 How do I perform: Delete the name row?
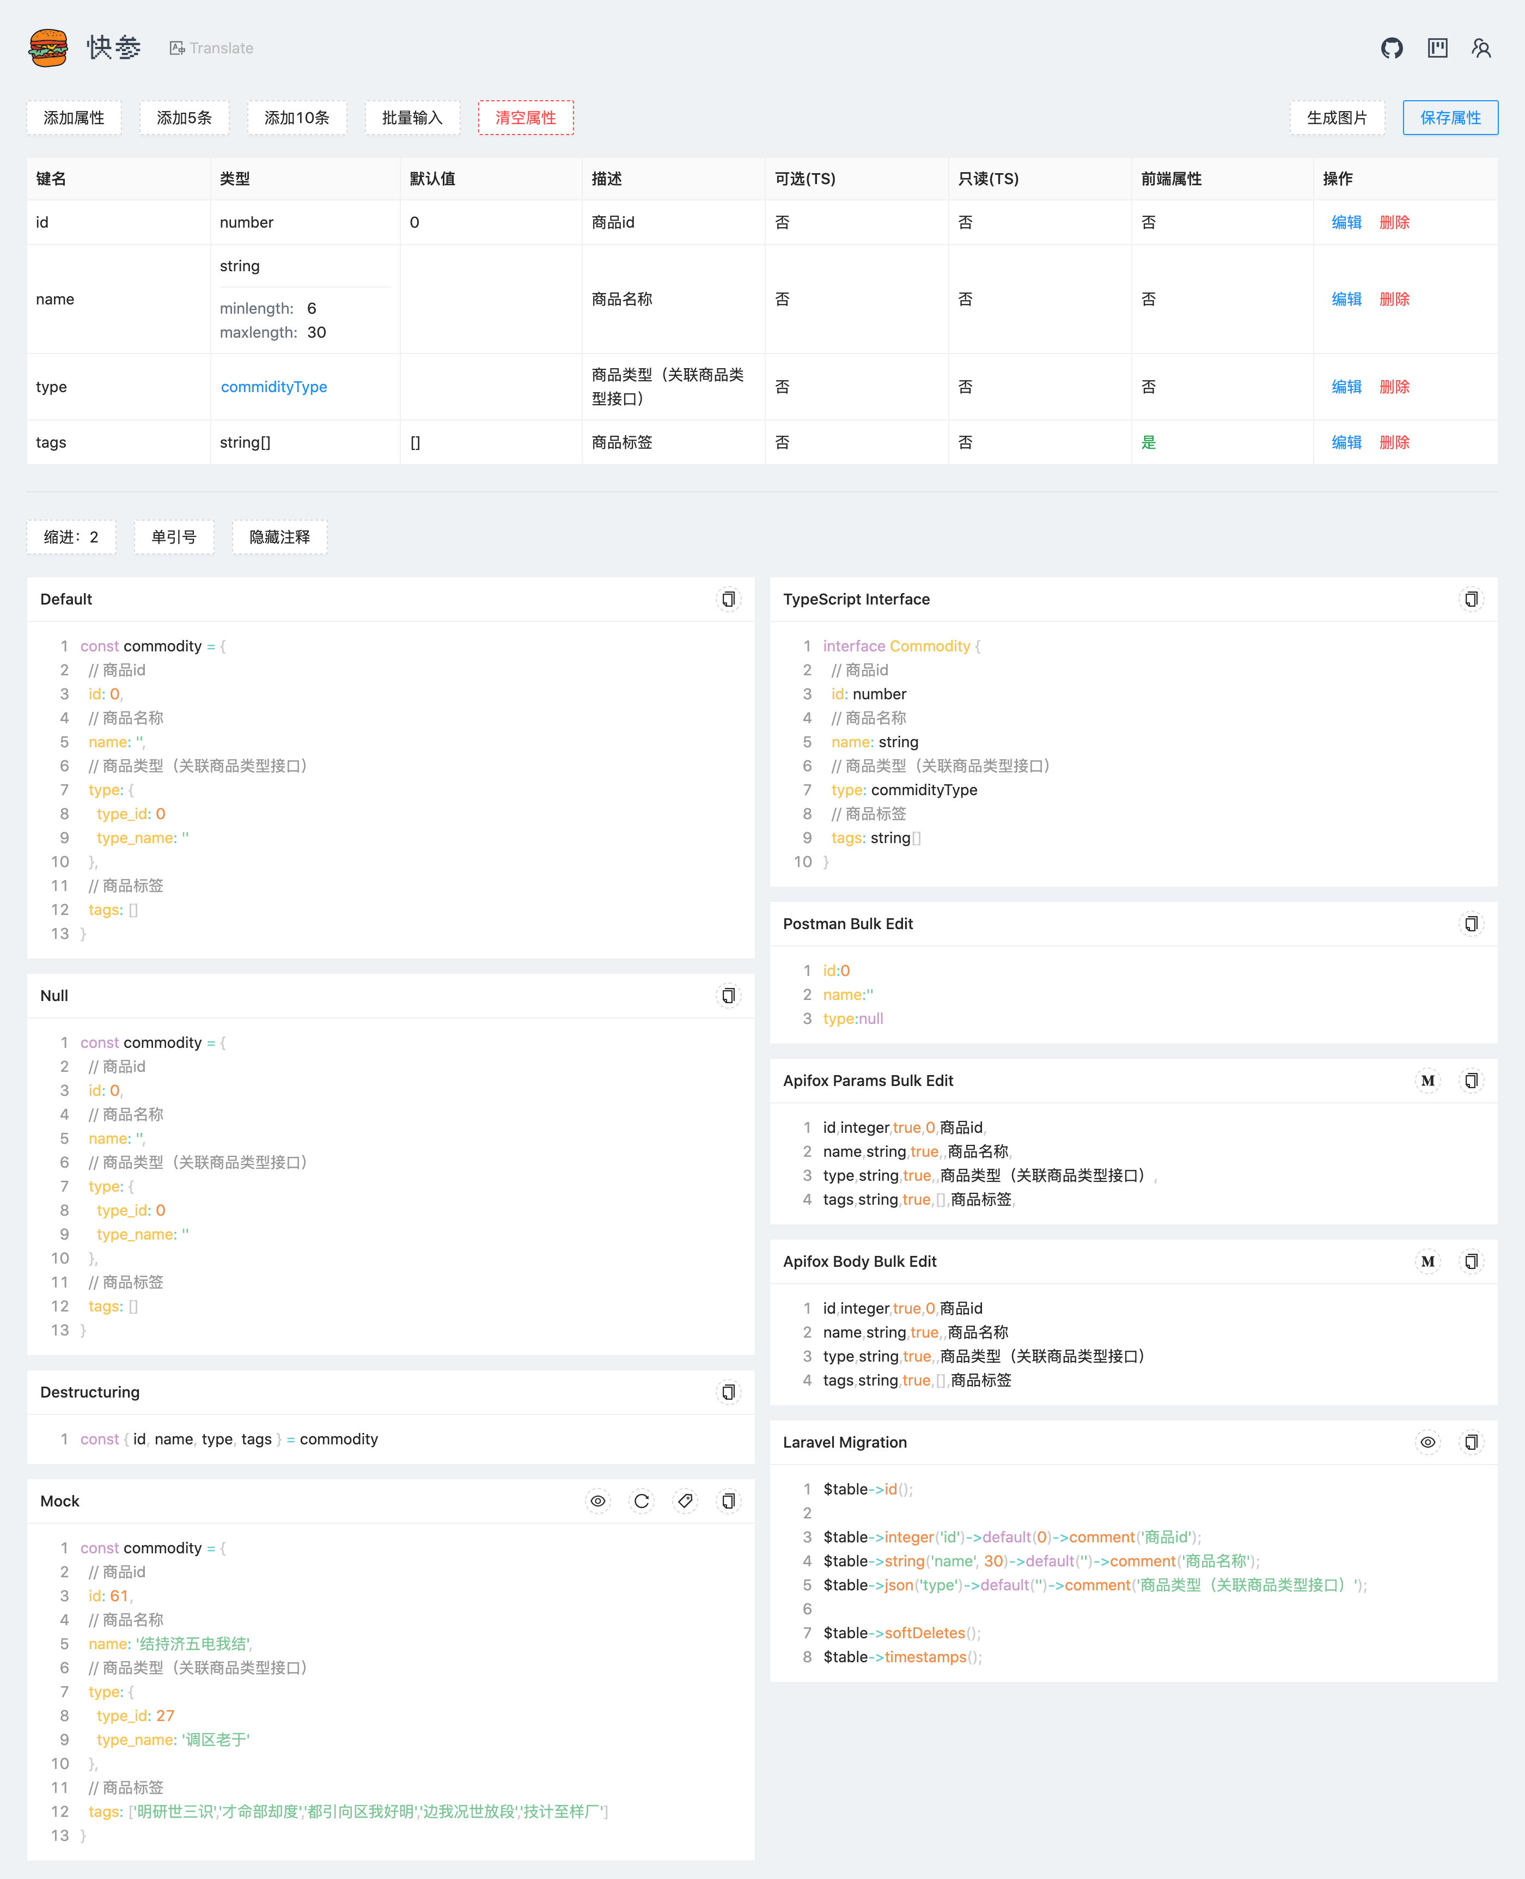1394,298
